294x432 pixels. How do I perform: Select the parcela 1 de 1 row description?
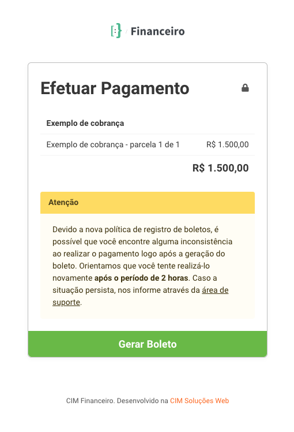pos(113,144)
